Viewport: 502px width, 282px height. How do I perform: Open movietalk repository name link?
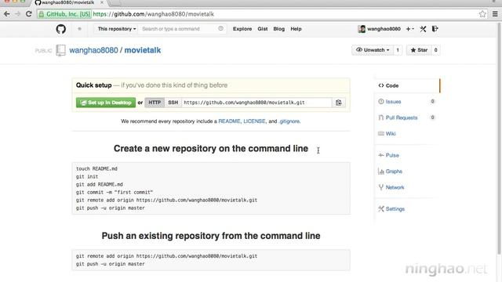143,50
